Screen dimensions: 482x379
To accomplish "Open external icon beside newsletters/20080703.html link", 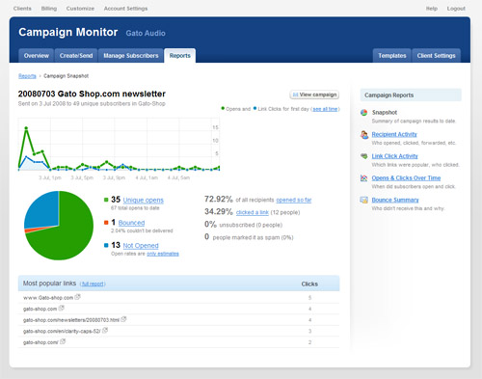I will click(x=123, y=319).
